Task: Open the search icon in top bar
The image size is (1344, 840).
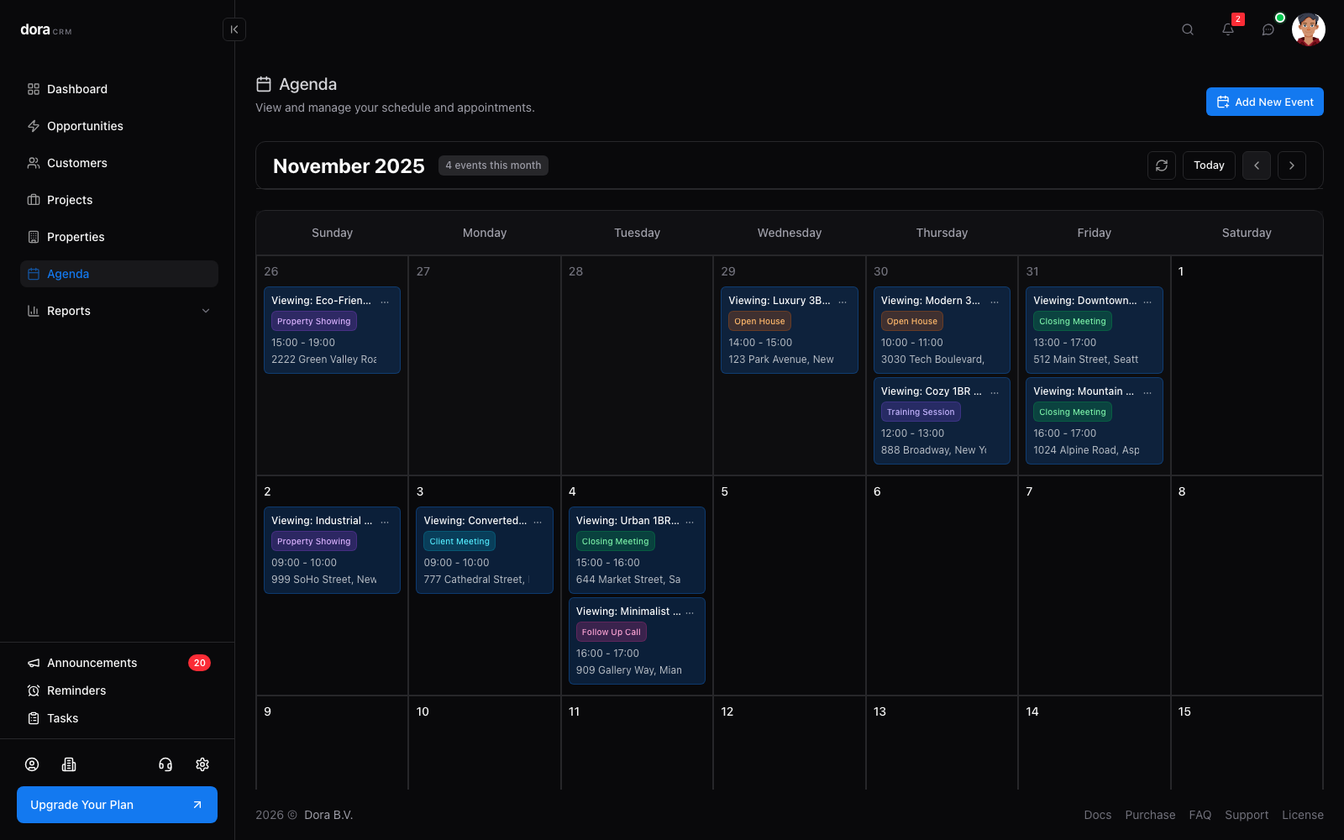Action: click(x=1188, y=29)
